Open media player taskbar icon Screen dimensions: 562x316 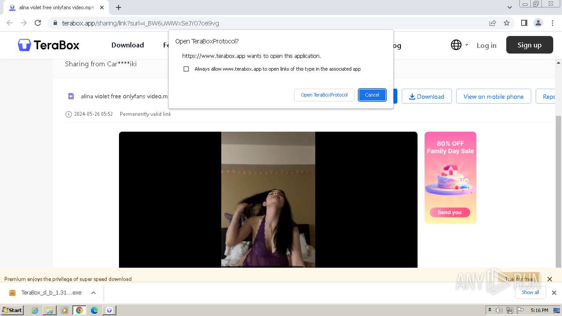pos(65,310)
